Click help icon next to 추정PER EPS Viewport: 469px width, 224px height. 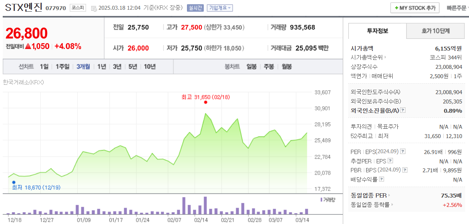pos(390,161)
